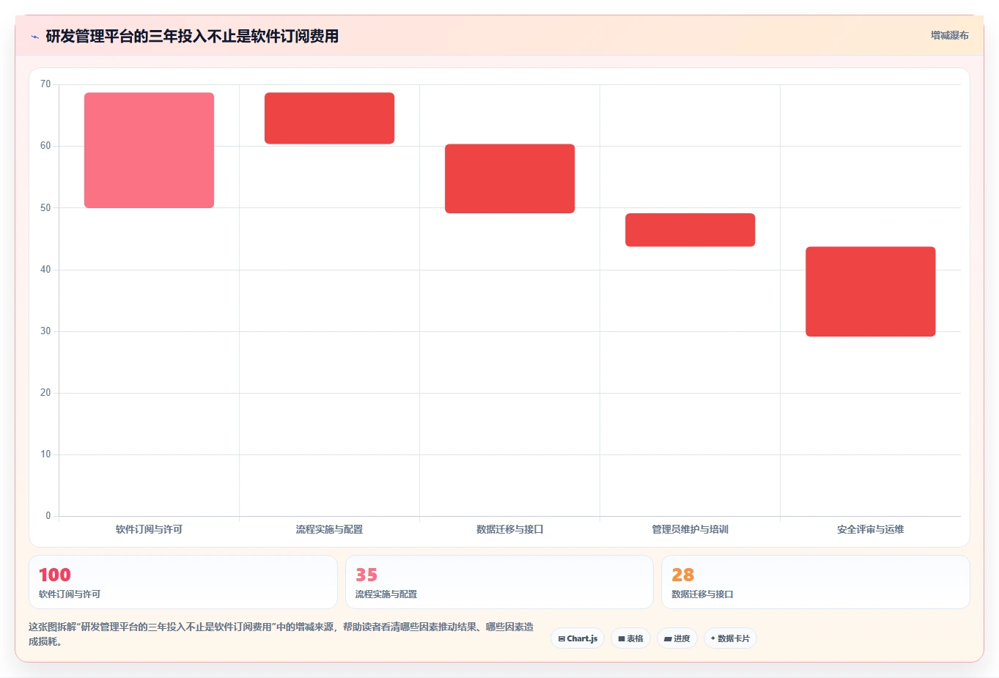Click the y-axis value 10
This screenshot has height=678, width=999.
45,454
